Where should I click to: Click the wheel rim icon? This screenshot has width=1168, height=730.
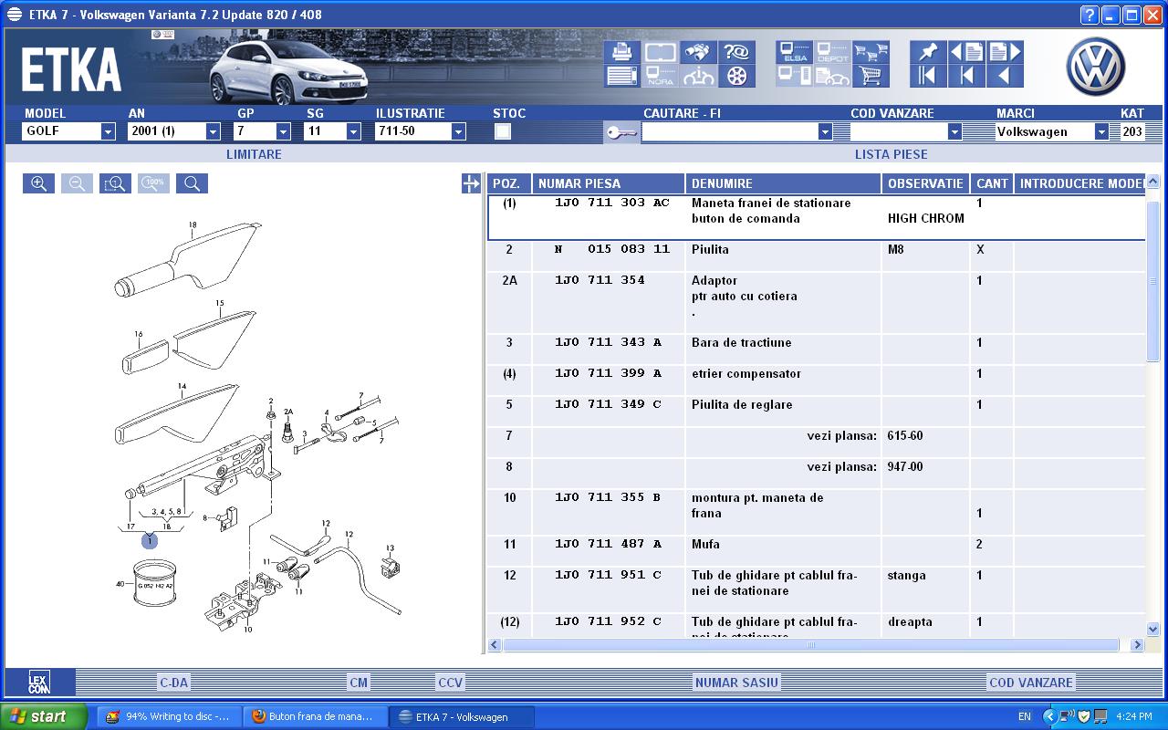737,76
